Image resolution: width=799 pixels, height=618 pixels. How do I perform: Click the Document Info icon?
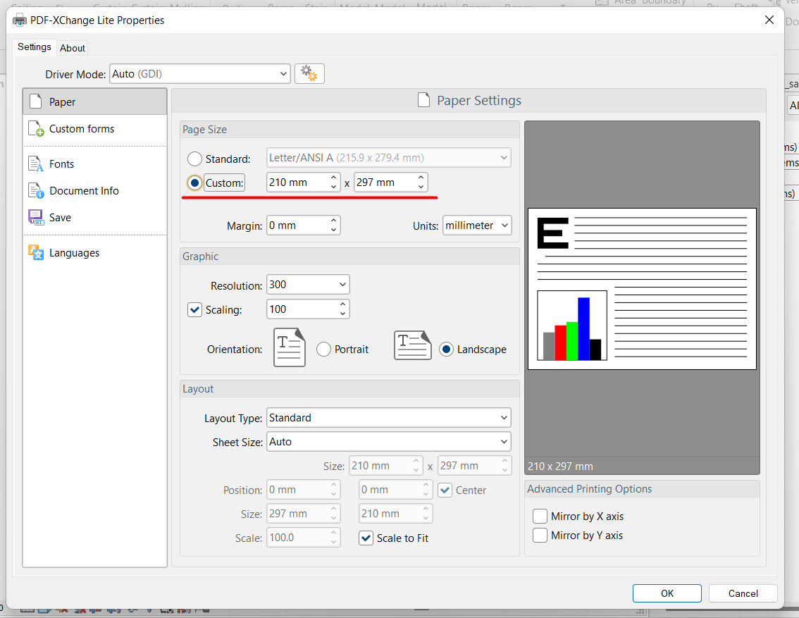pyautogui.click(x=36, y=191)
